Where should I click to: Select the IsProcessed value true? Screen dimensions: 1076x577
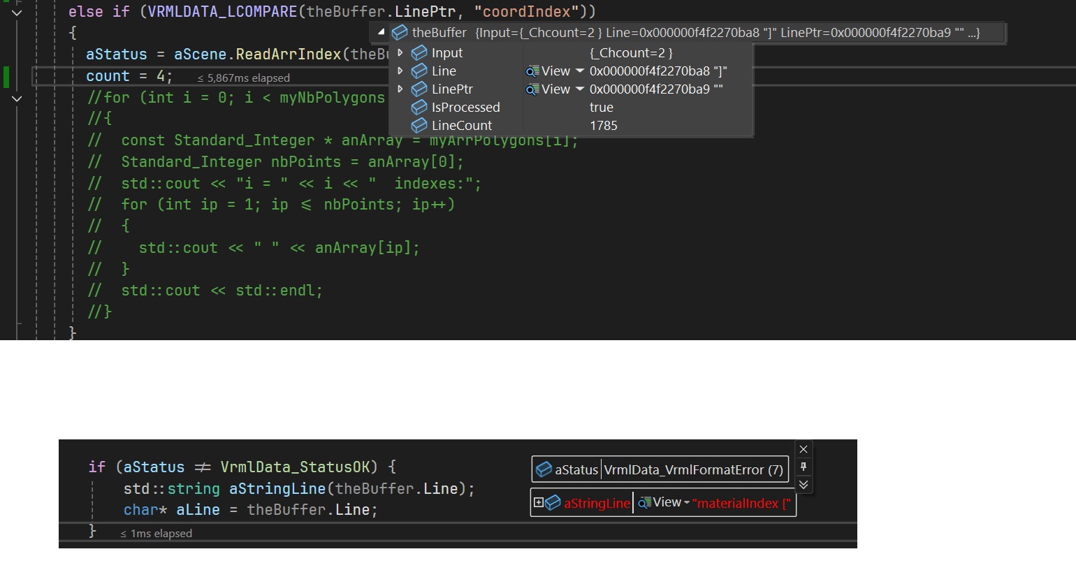(x=601, y=108)
